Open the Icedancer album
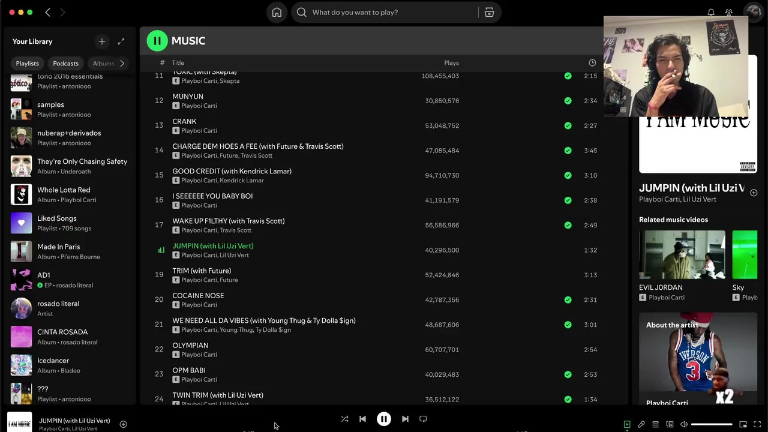 click(x=71, y=365)
